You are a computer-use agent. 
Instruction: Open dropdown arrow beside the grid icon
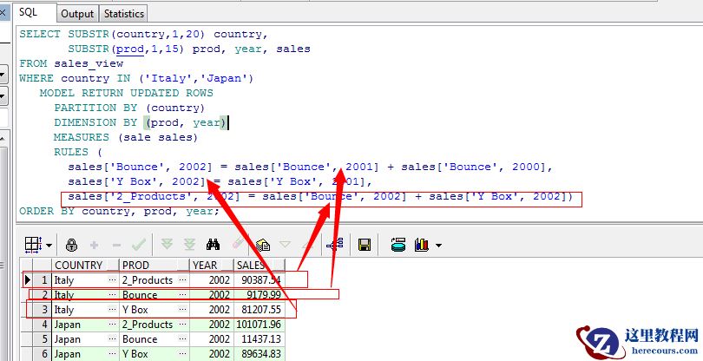[49, 246]
